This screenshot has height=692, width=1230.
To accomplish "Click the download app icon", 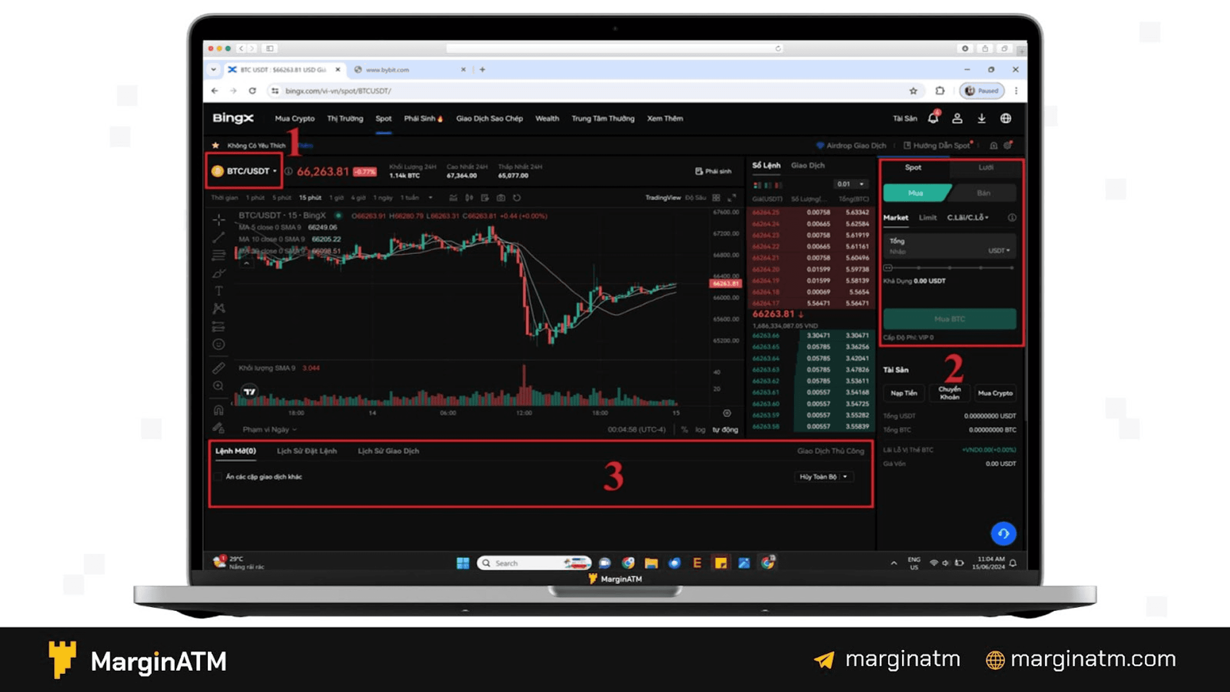I will click(982, 118).
